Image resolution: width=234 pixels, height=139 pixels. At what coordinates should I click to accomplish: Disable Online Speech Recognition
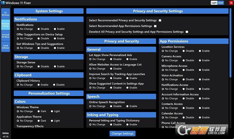click(x=111, y=106)
